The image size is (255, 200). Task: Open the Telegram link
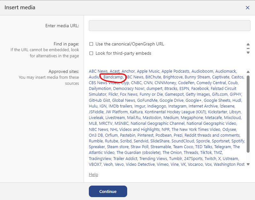coord(222,147)
